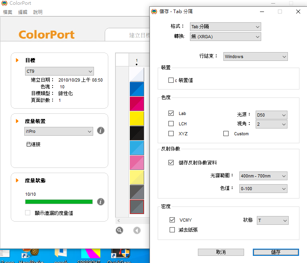Open the i1Pro device dropdown
The image size is (307, 263).
(x=59, y=131)
